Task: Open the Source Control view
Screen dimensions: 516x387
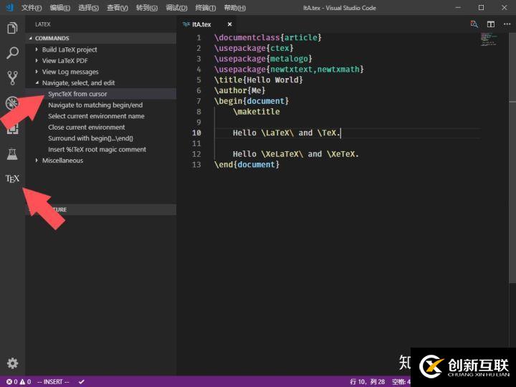Action: [x=12, y=78]
